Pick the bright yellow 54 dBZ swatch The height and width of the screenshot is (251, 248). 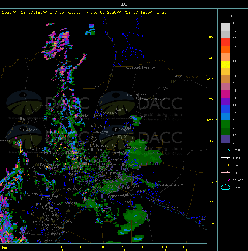(x=225, y=64)
